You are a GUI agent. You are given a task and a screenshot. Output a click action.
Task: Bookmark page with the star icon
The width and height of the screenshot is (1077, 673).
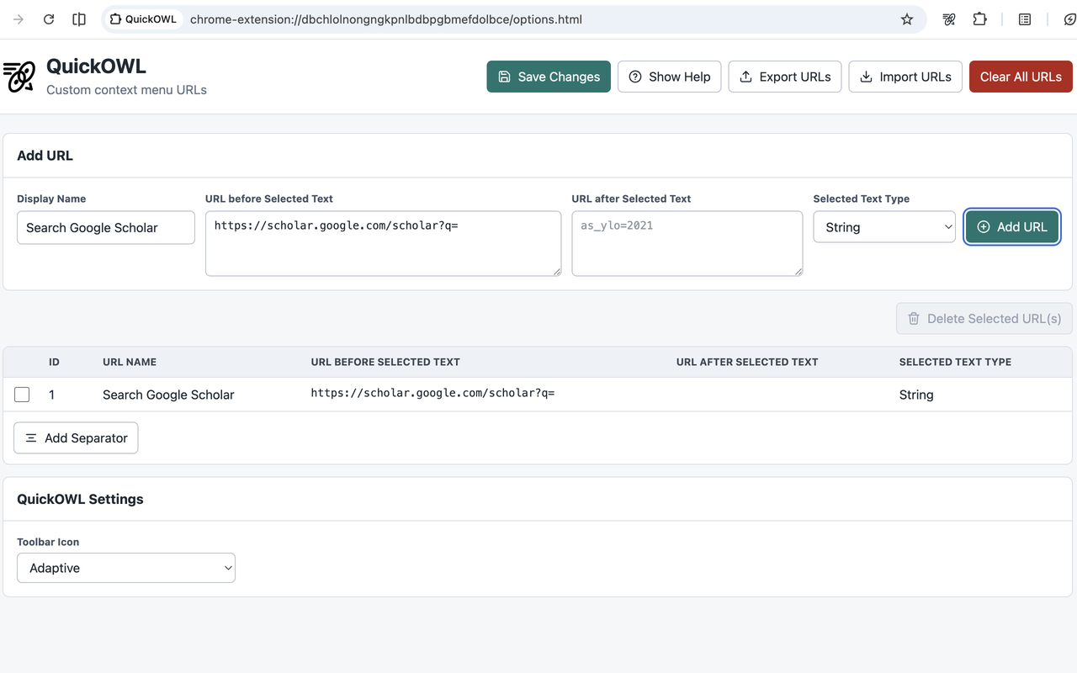(x=907, y=19)
